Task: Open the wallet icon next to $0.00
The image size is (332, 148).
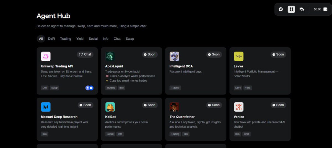Action: click(x=325, y=9)
